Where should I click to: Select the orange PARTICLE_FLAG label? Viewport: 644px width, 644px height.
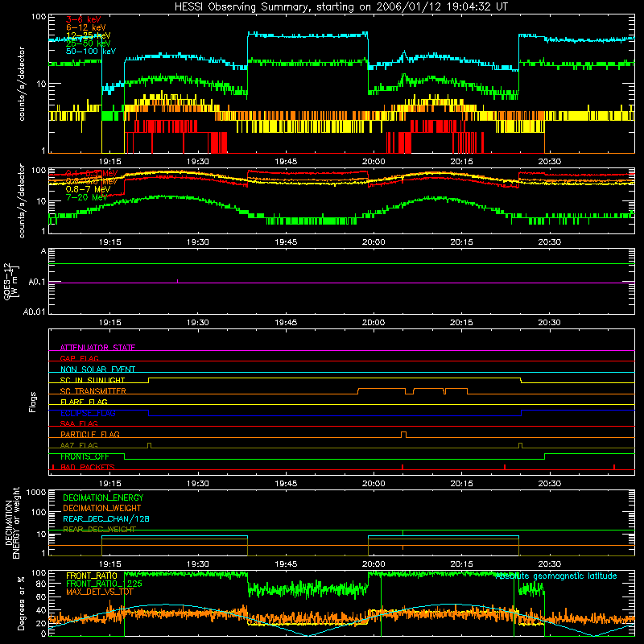pos(90,435)
